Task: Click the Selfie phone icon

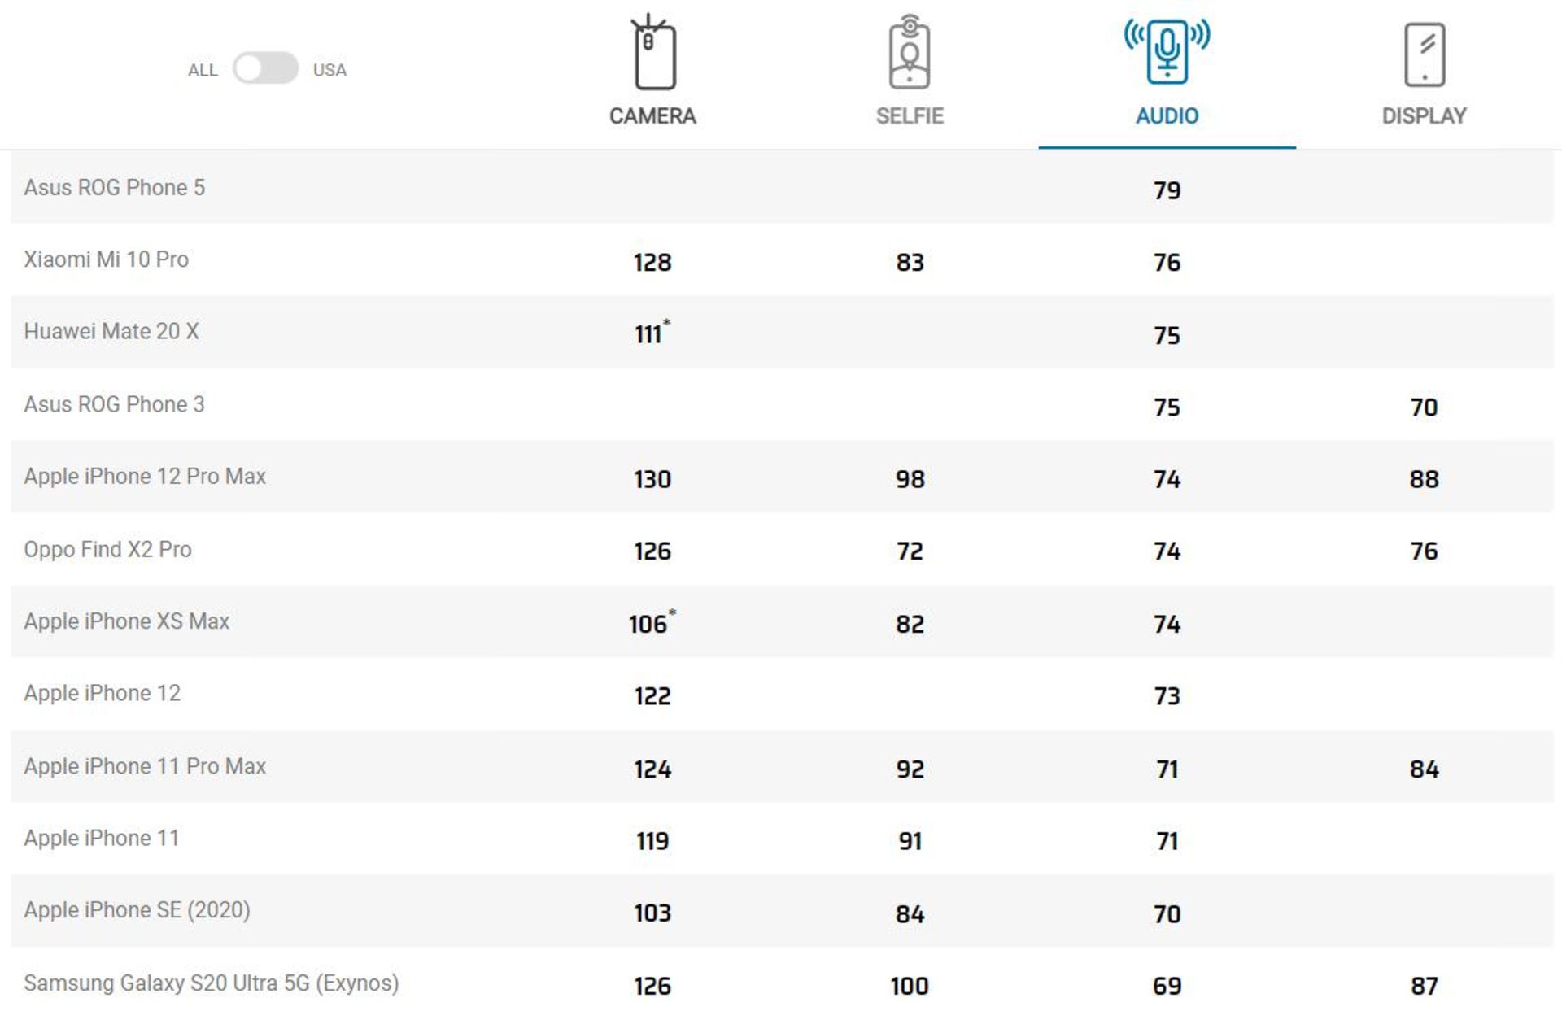Action: click(910, 53)
